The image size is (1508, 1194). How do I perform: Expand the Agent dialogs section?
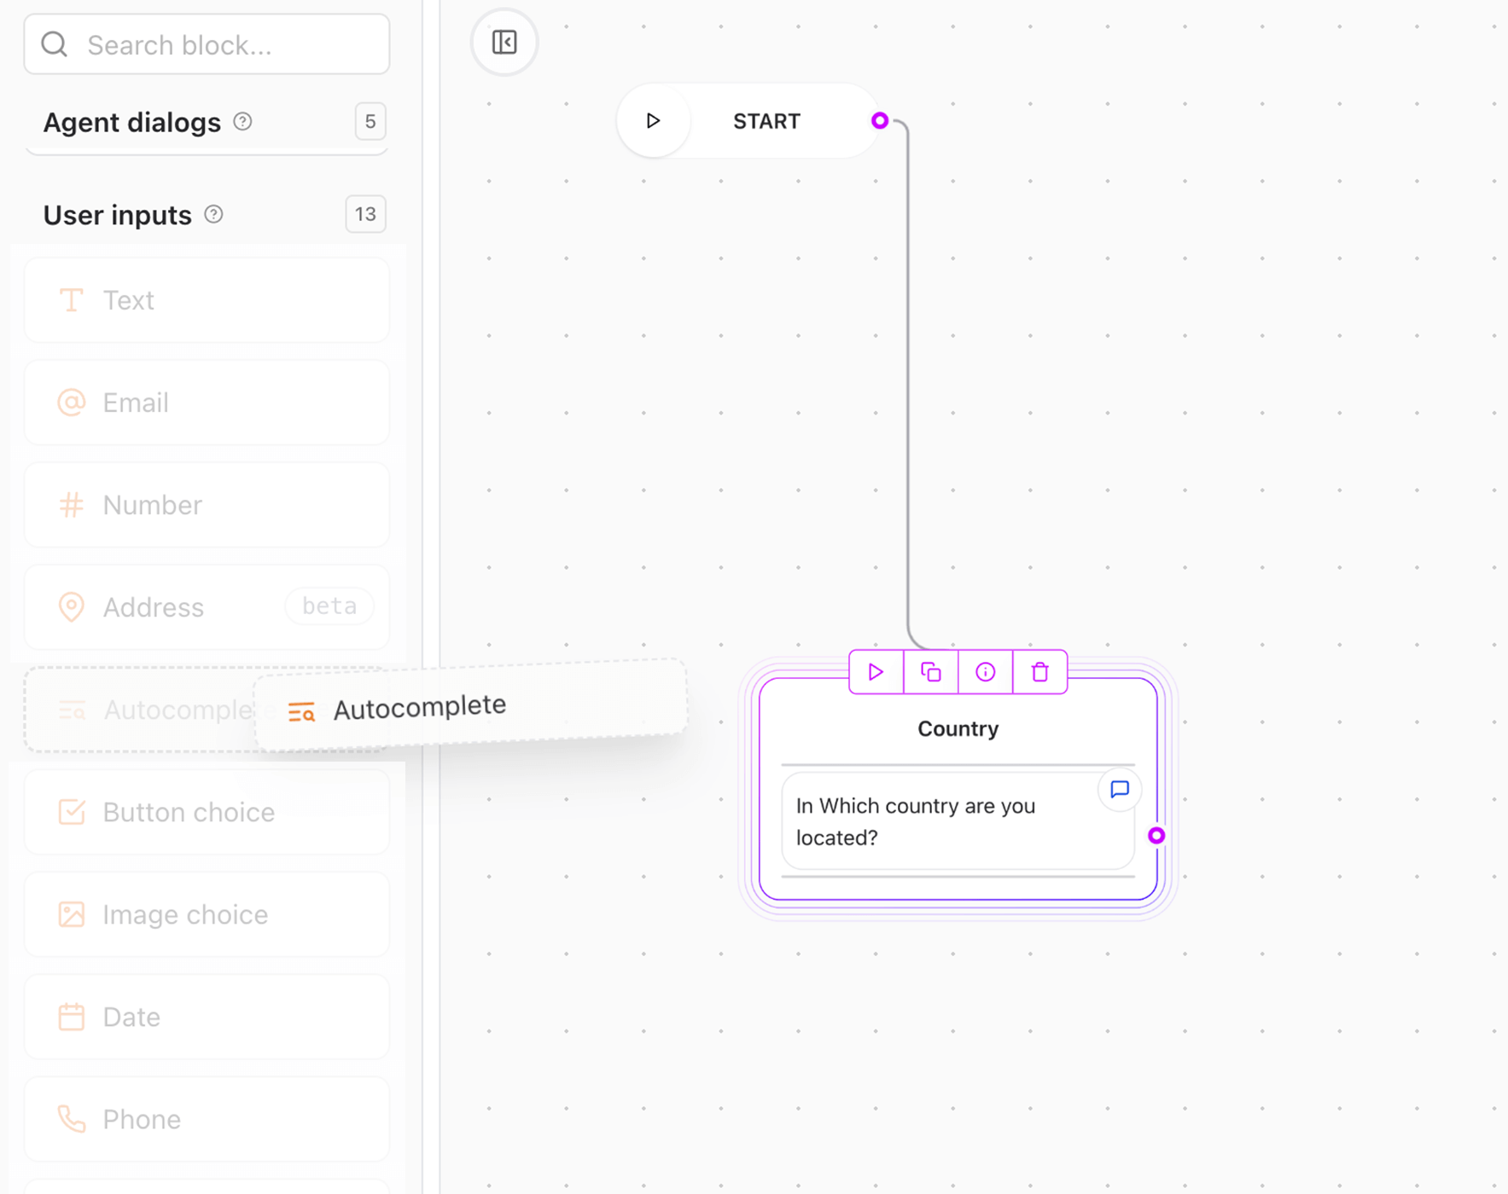(x=131, y=122)
